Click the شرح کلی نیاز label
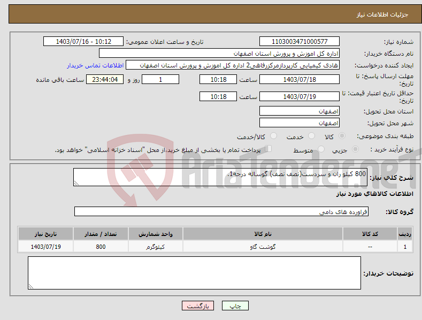Viewport: 422px width, 320px height. [392, 178]
